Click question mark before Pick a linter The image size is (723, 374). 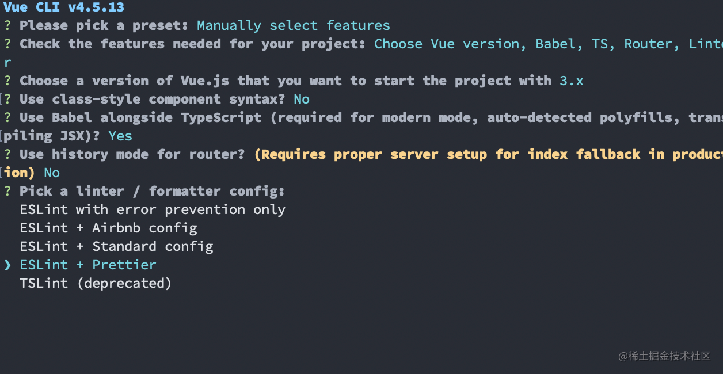tap(7, 191)
